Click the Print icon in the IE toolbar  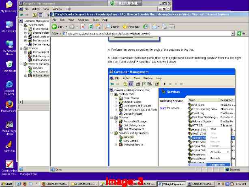(164, 27)
